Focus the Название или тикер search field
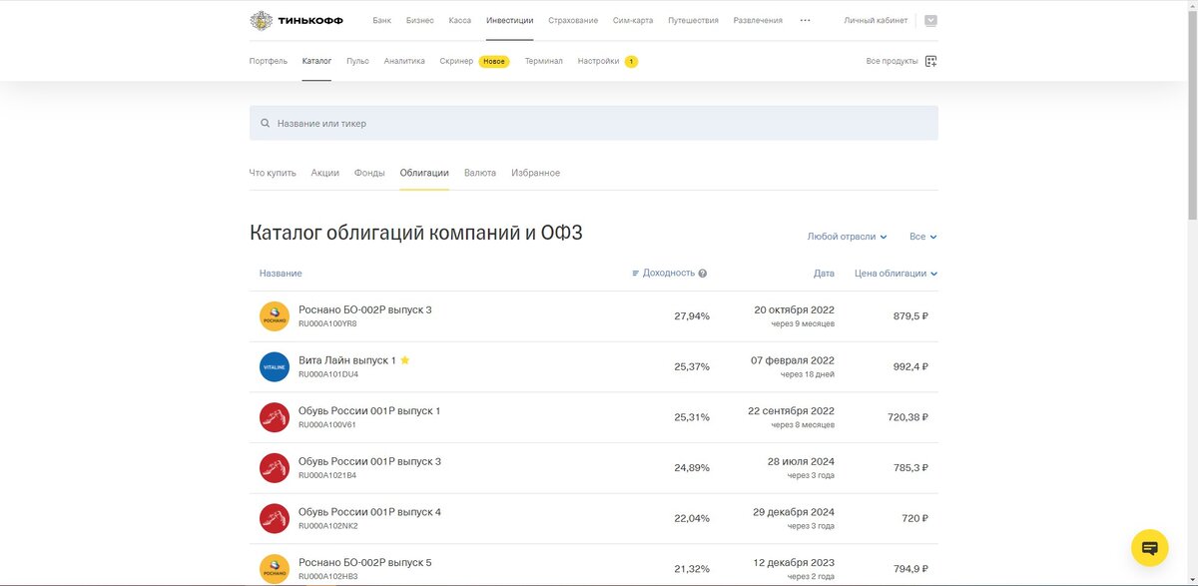 click(593, 124)
